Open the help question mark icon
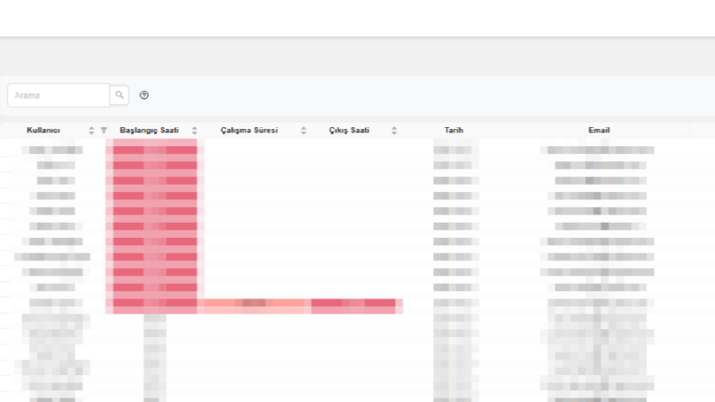Screen dimensions: 715x402 click(144, 96)
